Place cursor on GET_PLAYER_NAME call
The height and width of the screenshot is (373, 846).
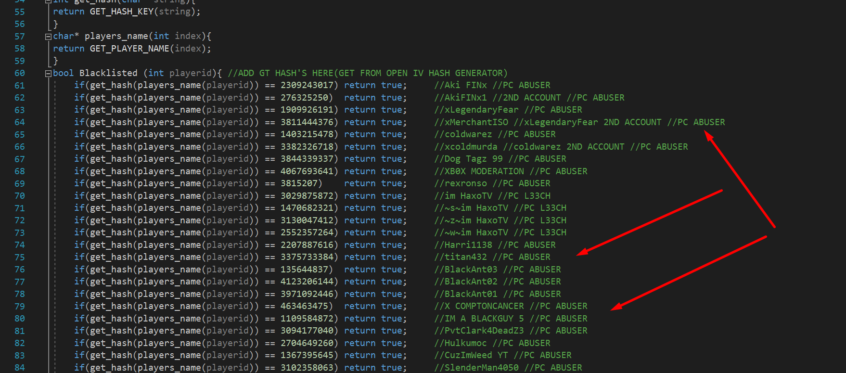[x=129, y=49]
